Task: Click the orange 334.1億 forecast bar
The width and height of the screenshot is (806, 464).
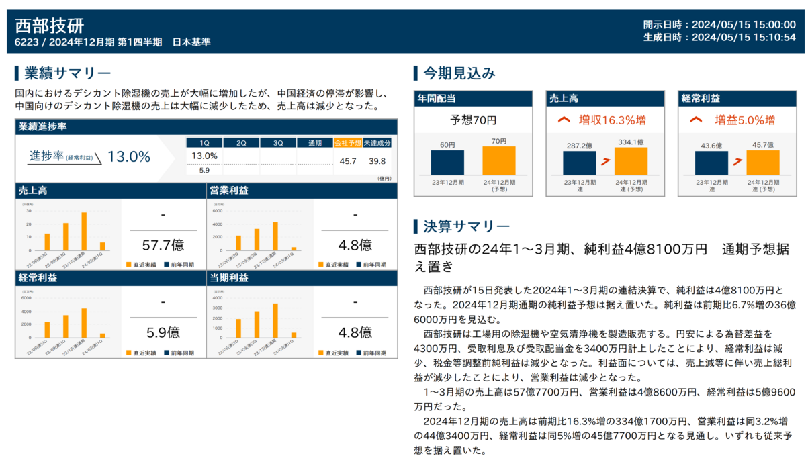Action: point(631,161)
